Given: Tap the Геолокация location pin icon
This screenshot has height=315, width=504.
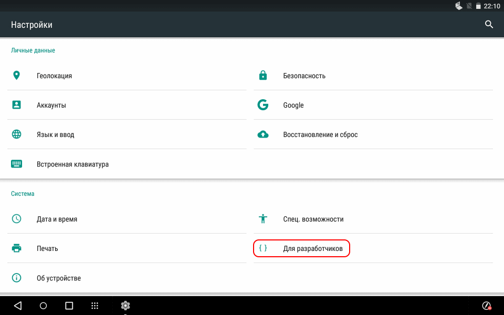Looking at the screenshot, I should coord(16,76).
